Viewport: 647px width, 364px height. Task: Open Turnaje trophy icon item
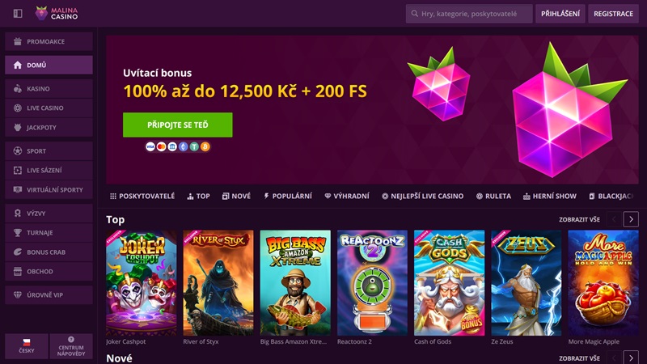click(x=49, y=233)
